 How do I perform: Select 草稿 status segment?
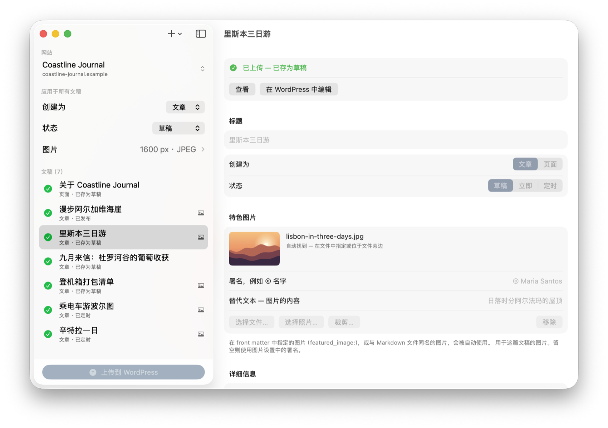click(x=500, y=186)
